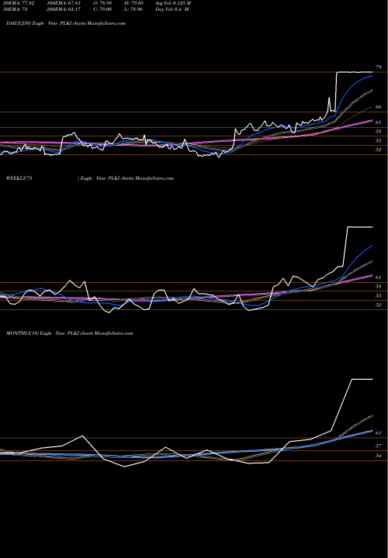Click the low price L: 78.96
Image resolution: width=388 pixels, height=558 pixels.
[x=133, y=9]
